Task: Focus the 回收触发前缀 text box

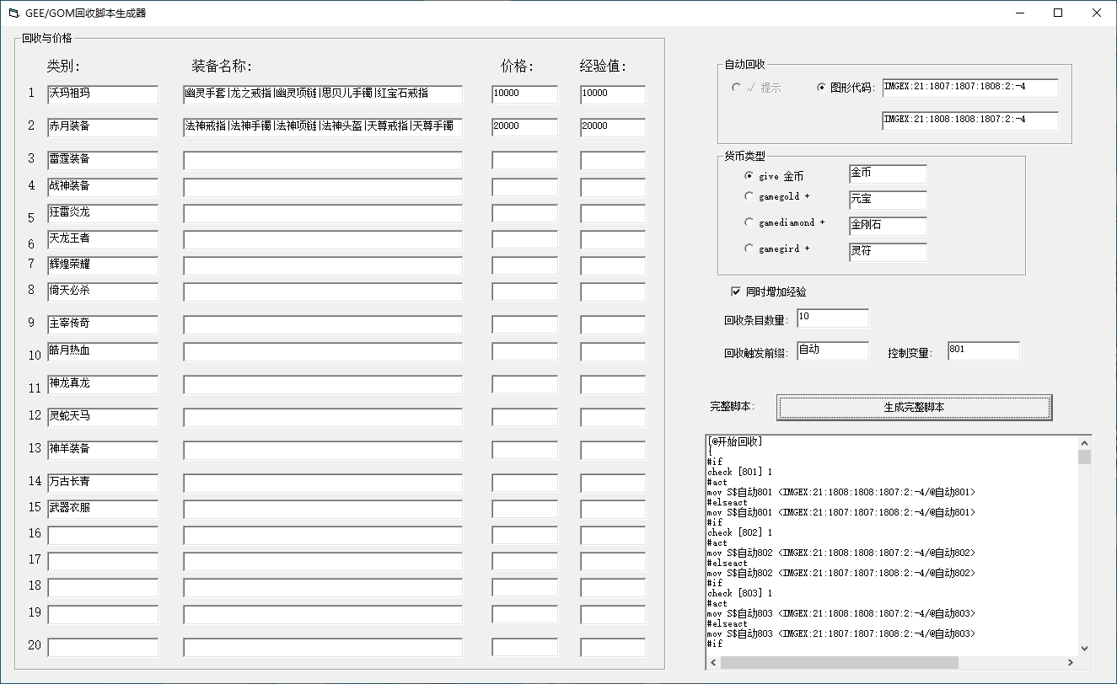Action: [x=831, y=350]
